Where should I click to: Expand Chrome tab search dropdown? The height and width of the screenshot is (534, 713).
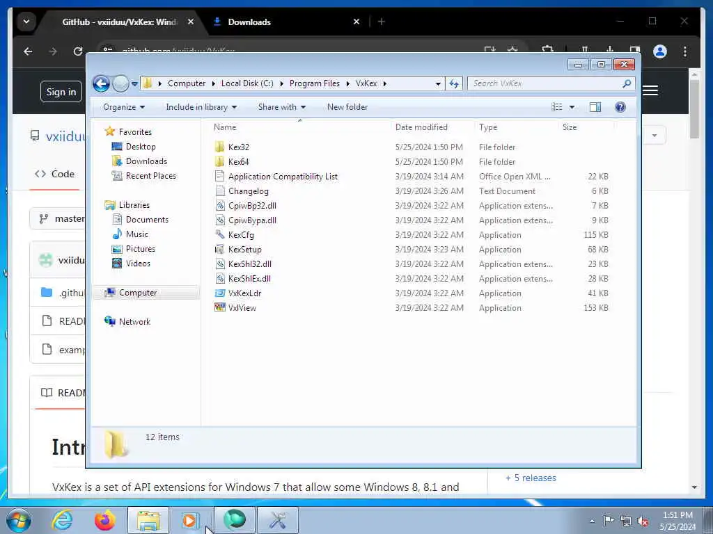click(x=26, y=22)
